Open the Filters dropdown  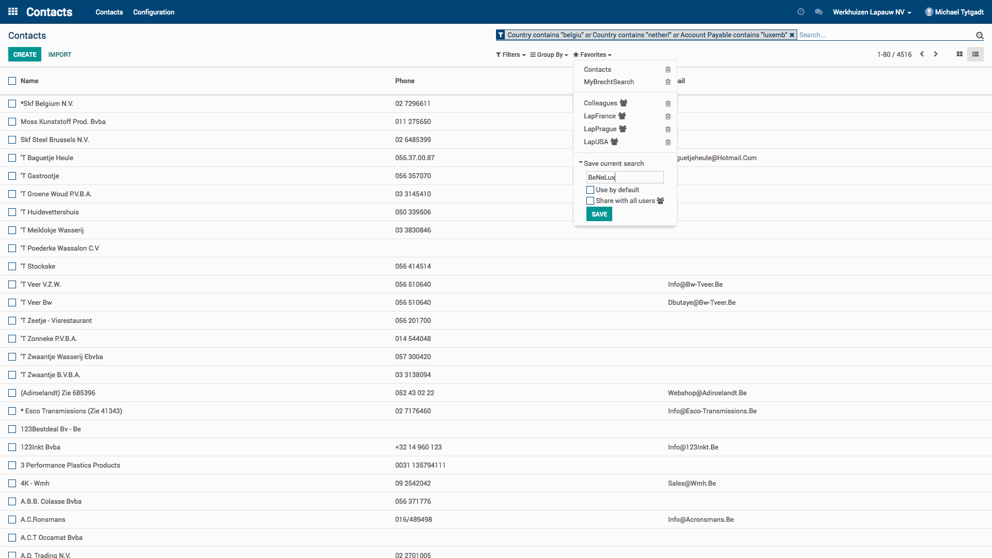pos(510,55)
